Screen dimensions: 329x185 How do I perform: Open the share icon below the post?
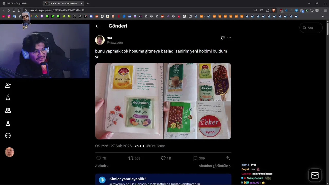point(227,158)
